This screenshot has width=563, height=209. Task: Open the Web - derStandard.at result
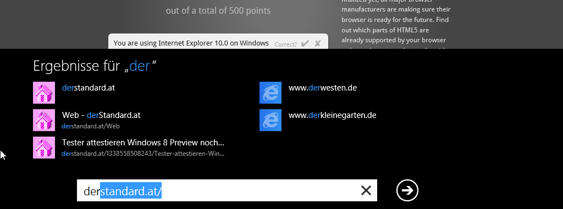[x=101, y=115]
